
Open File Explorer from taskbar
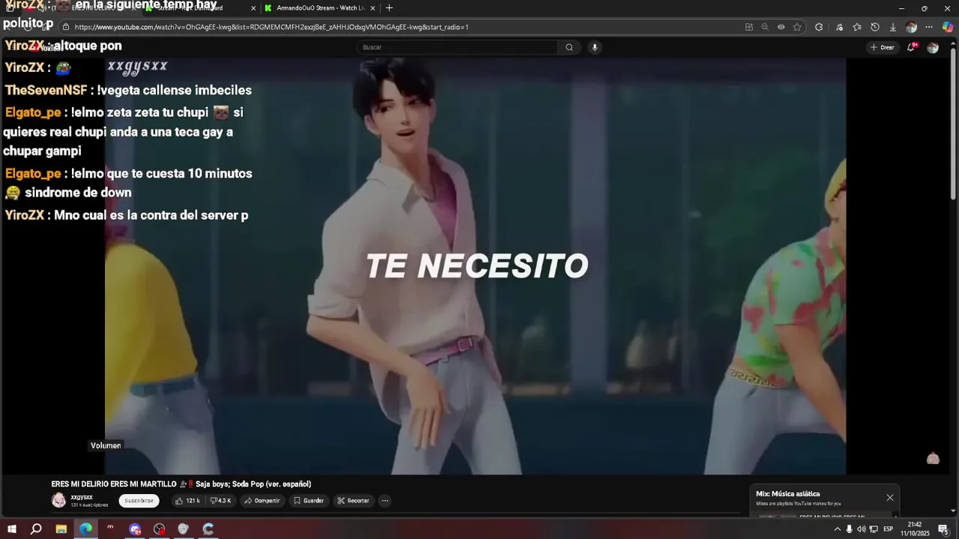tap(61, 529)
